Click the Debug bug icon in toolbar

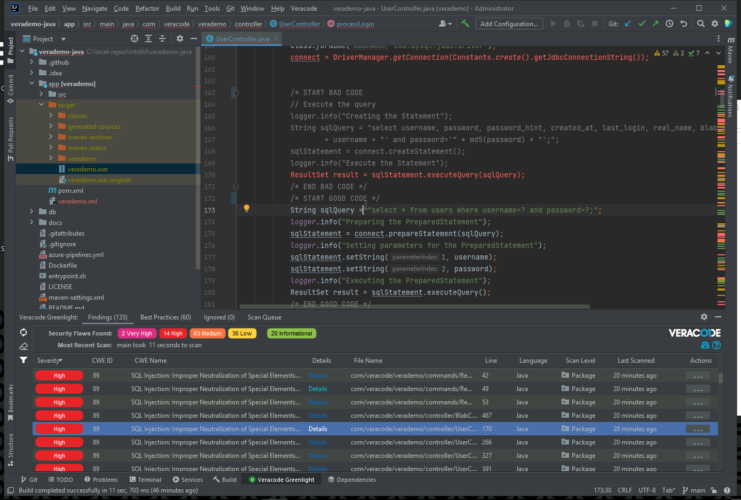pyautogui.click(x=567, y=24)
